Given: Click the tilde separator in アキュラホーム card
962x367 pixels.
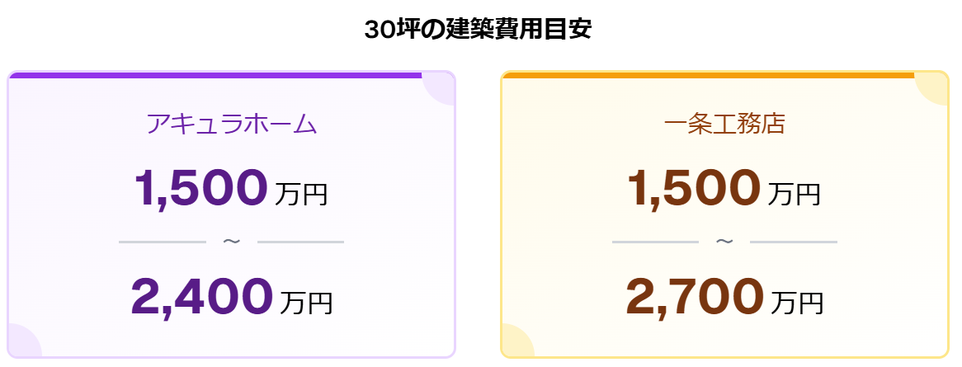Looking at the screenshot, I should [232, 242].
